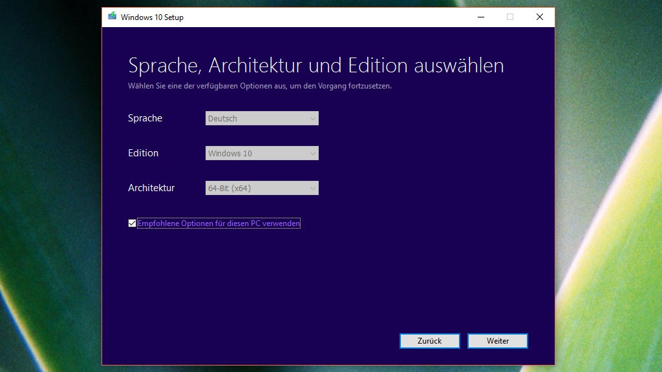Click the 'Windows 10 Setup' title text
The image size is (662, 372).
[x=152, y=17]
